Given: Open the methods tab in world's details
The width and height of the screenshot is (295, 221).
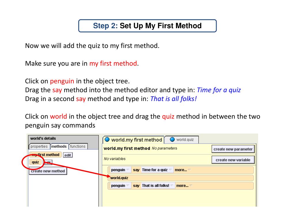Looking at the screenshot, I should 59,146.
